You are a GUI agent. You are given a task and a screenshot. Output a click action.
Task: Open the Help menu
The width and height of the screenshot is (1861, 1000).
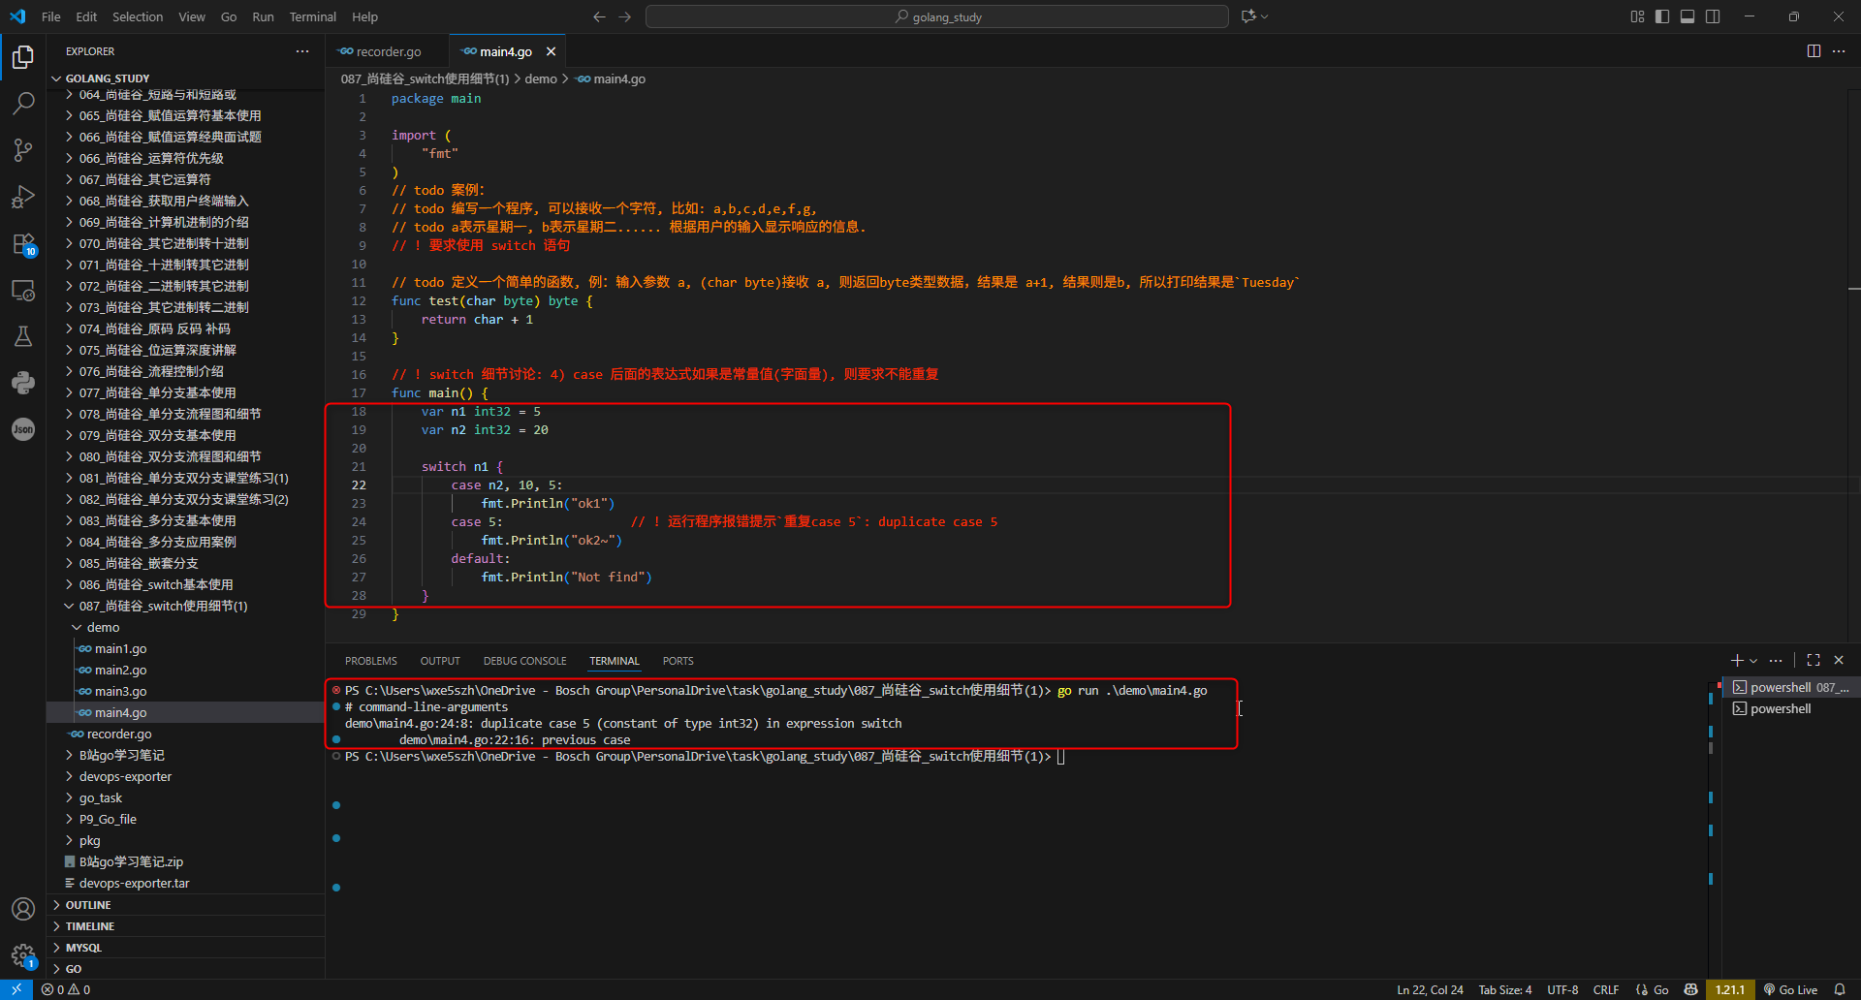[x=364, y=16]
